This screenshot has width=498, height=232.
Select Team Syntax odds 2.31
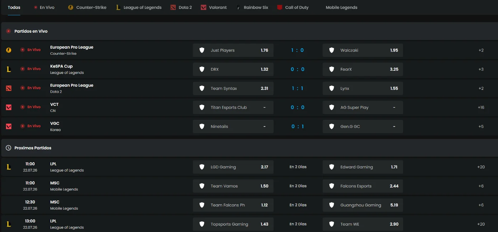coord(233,88)
